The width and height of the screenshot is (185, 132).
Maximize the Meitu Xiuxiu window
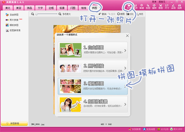[177, 2]
